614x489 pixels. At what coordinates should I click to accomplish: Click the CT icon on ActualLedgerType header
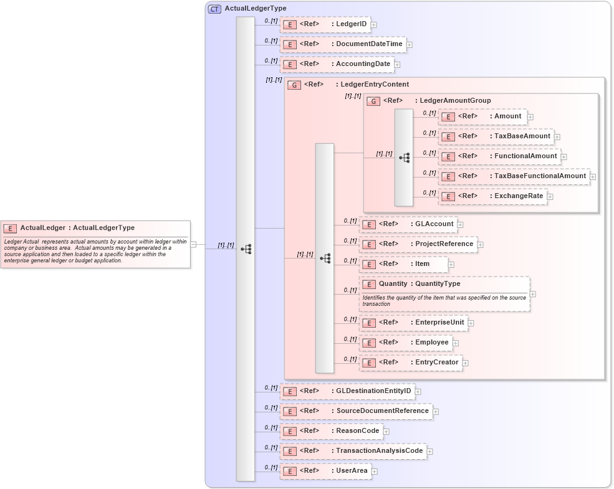point(214,8)
